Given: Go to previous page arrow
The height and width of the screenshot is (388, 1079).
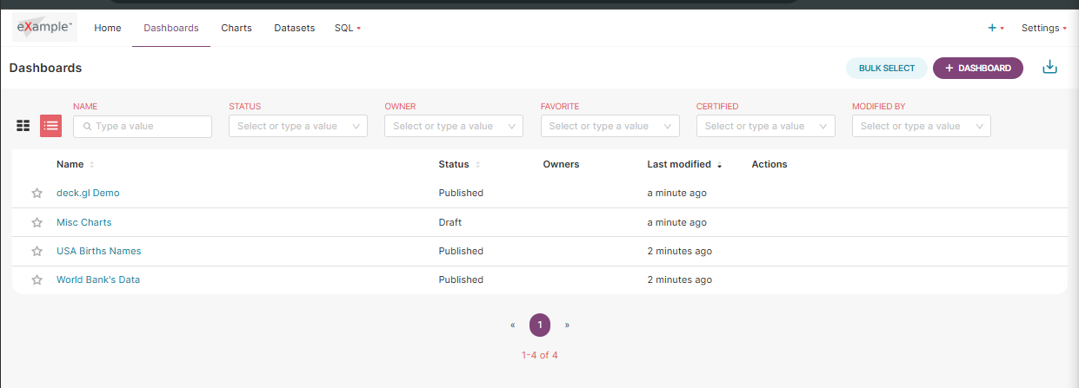Looking at the screenshot, I should click(x=513, y=326).
